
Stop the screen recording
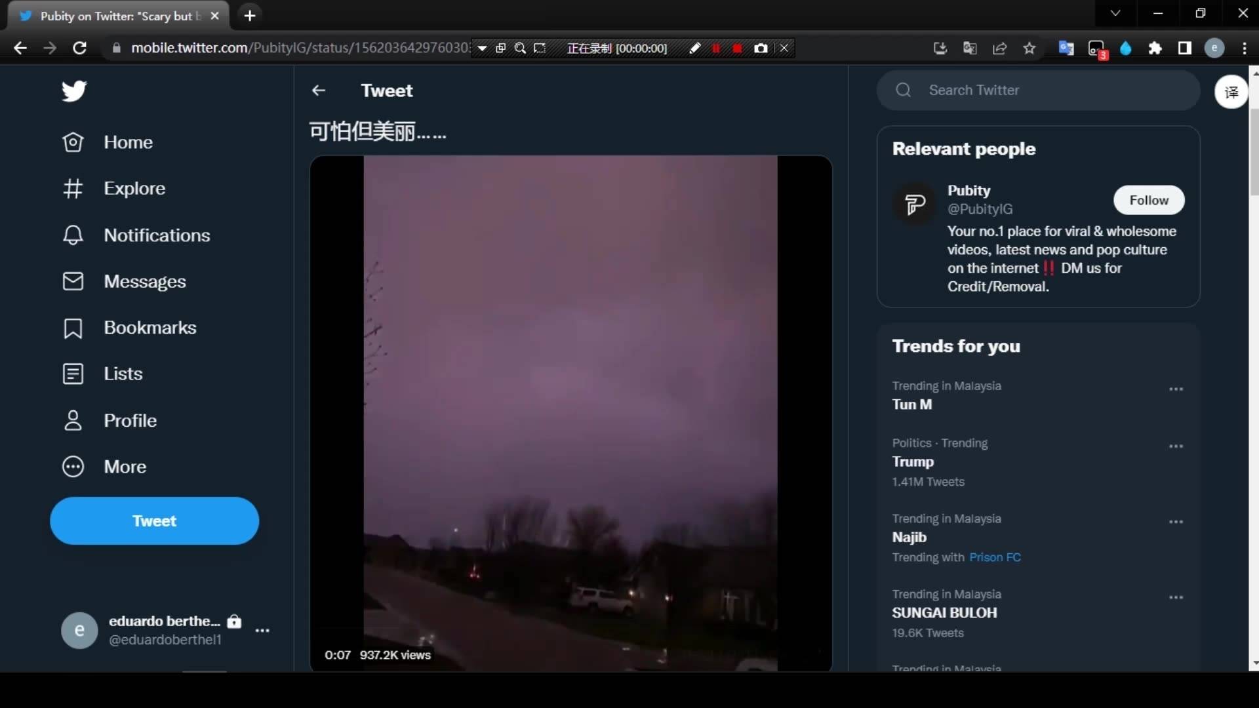pos(738,48)
